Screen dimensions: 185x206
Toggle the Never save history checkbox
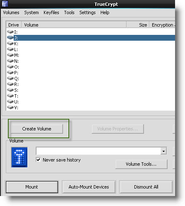point(38,160)
